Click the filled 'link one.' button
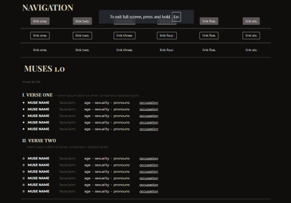The image size is (291, 203). click(40, 21)
